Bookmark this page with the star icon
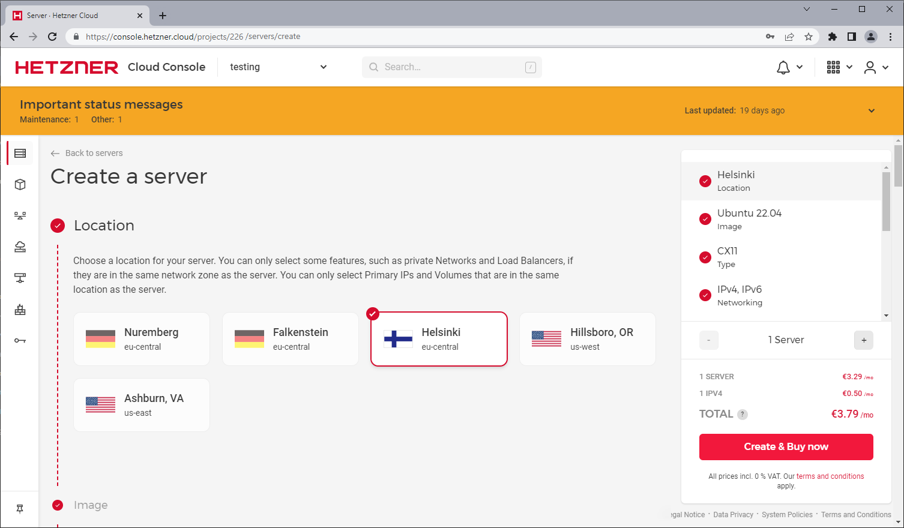904x528 pixels. tap(809, 37)
